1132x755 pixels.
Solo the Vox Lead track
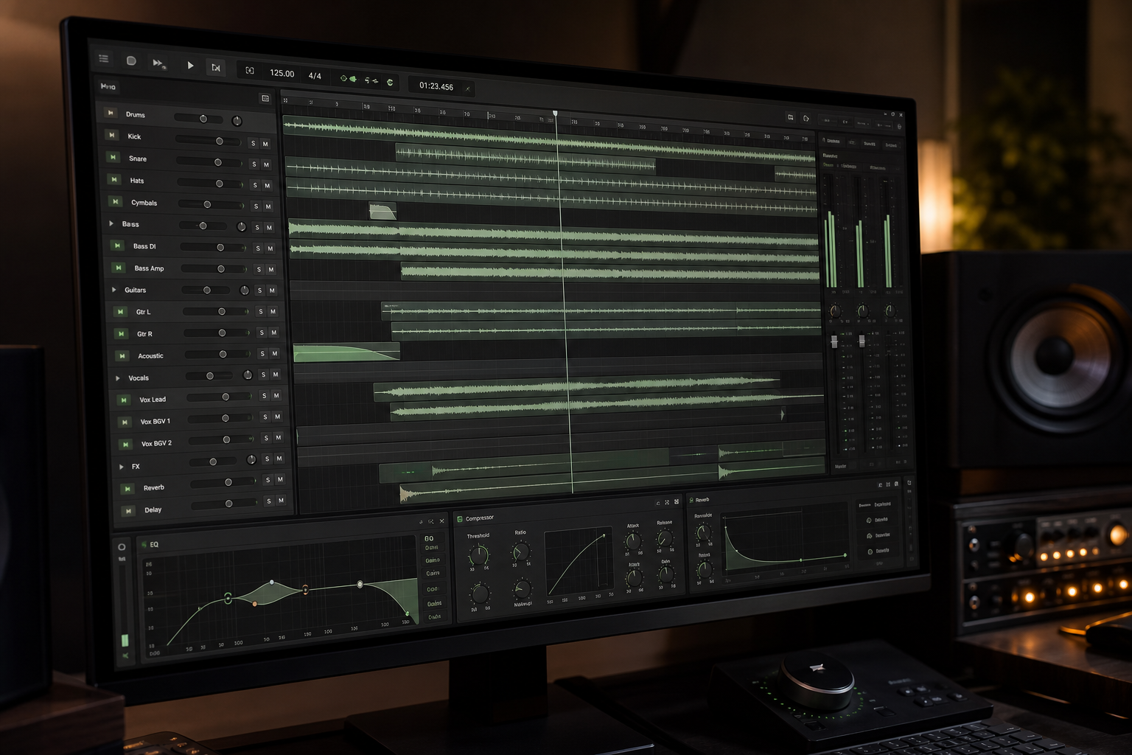264,396
